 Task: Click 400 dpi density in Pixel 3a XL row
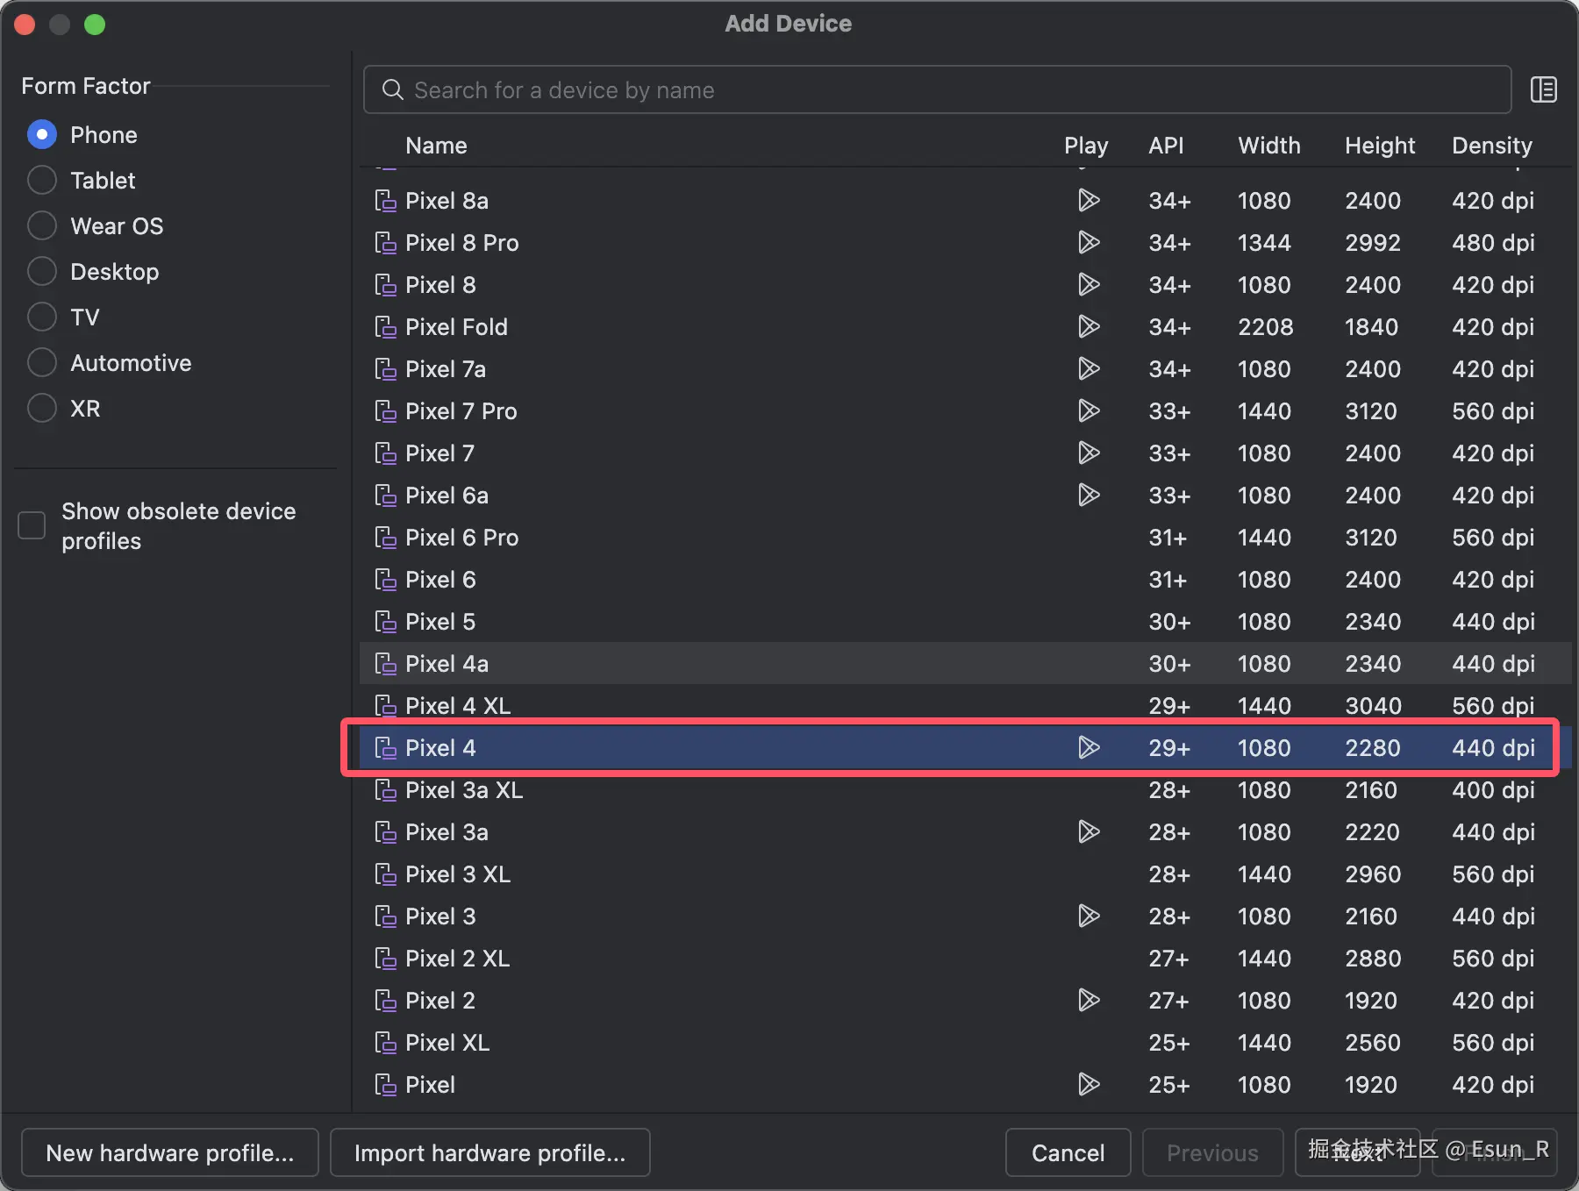(1493, 790)
